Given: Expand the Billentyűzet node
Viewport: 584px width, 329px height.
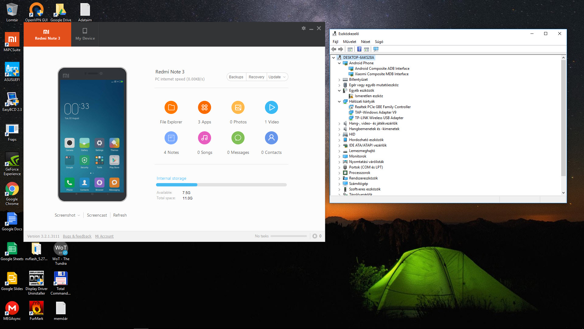Looking at the screenshot, I should [x=339, y=80].
